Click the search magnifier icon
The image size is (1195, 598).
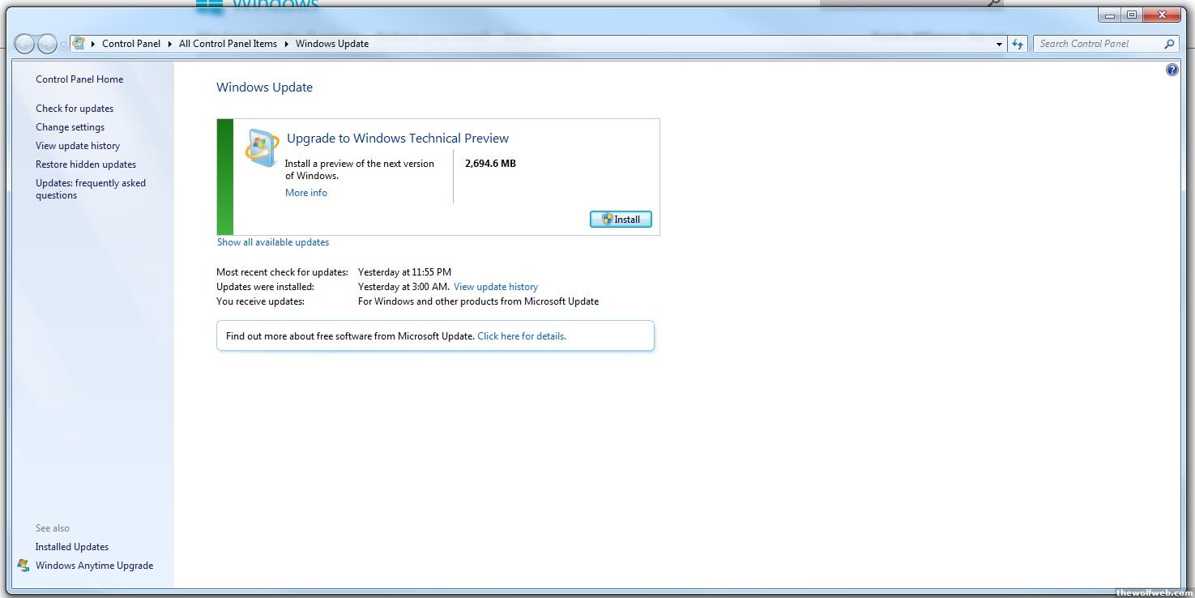[1169, 44]
